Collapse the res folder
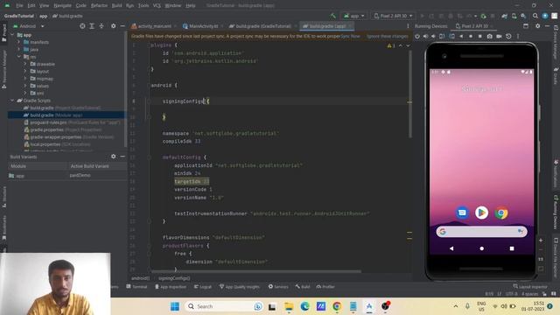This screenshot has height=315, width=560. 19,57
